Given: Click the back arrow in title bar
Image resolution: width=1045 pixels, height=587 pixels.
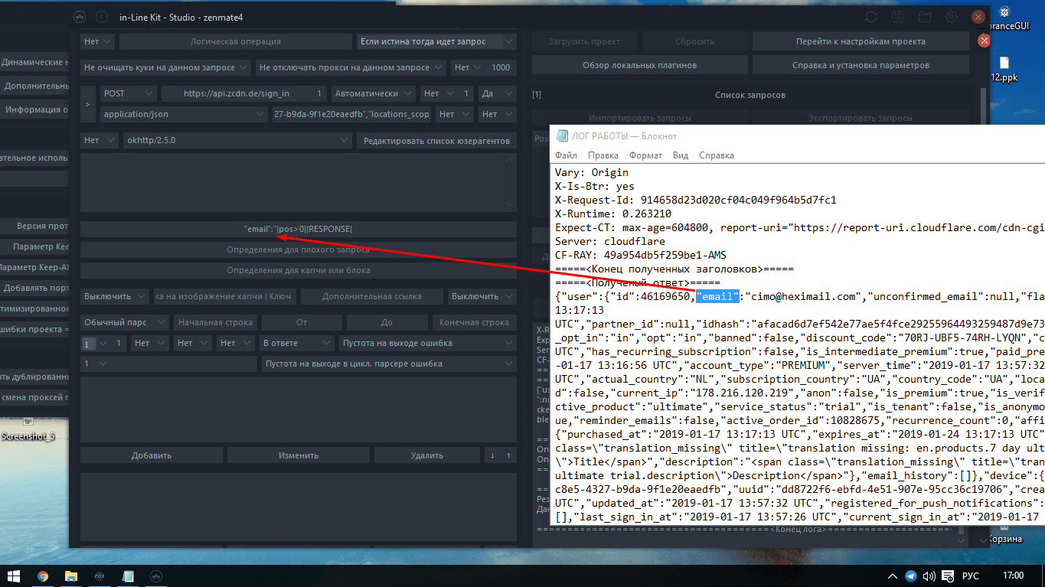Looking at the screenshot, I should coord(101,17).
